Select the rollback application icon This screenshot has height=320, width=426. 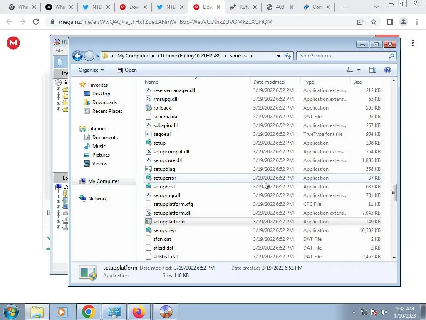pyautogui.click(x=149, y=108)
